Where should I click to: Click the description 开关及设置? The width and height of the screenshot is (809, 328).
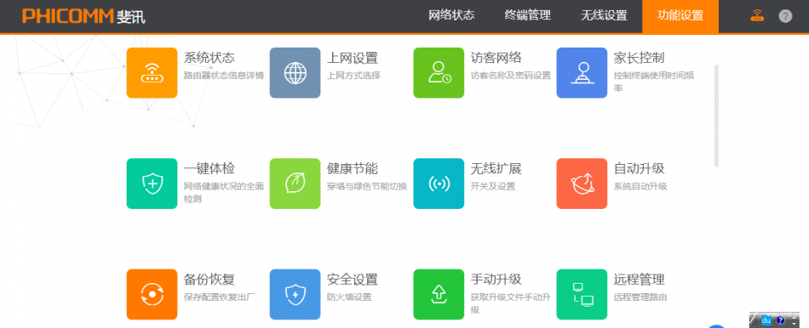(493, 186)
